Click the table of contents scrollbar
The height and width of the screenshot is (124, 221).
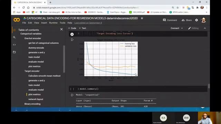coord(64,59)
